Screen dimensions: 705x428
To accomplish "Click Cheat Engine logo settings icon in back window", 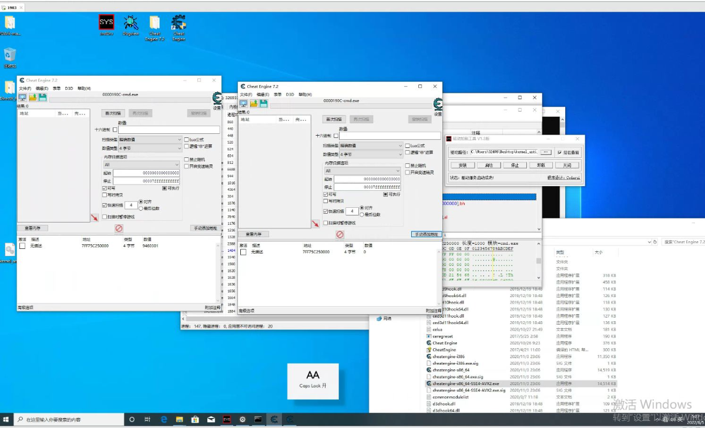I will pyautogui.click(x=217, y=98).
